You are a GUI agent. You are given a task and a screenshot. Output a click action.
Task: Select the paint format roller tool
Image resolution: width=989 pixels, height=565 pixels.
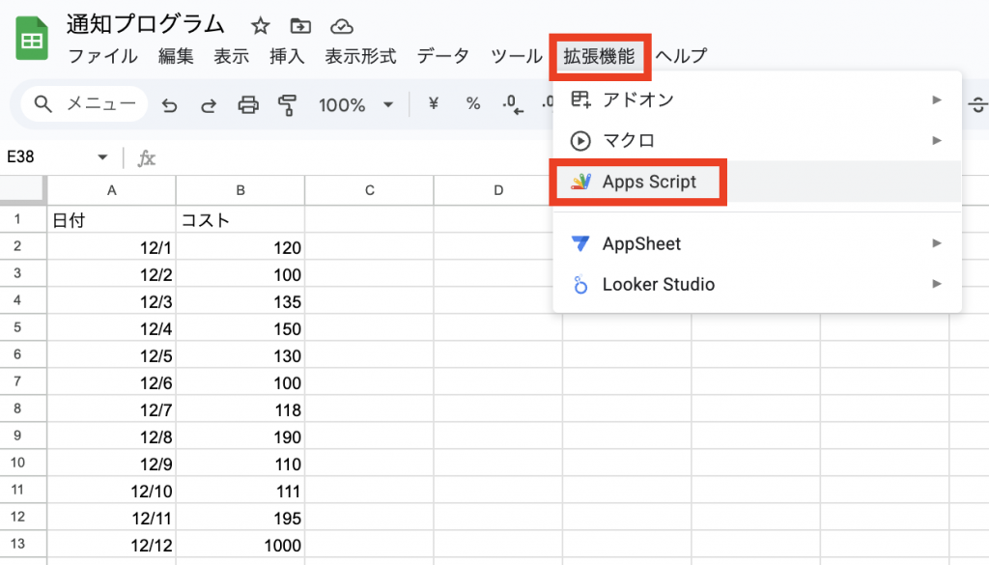[x=287, y=105]
